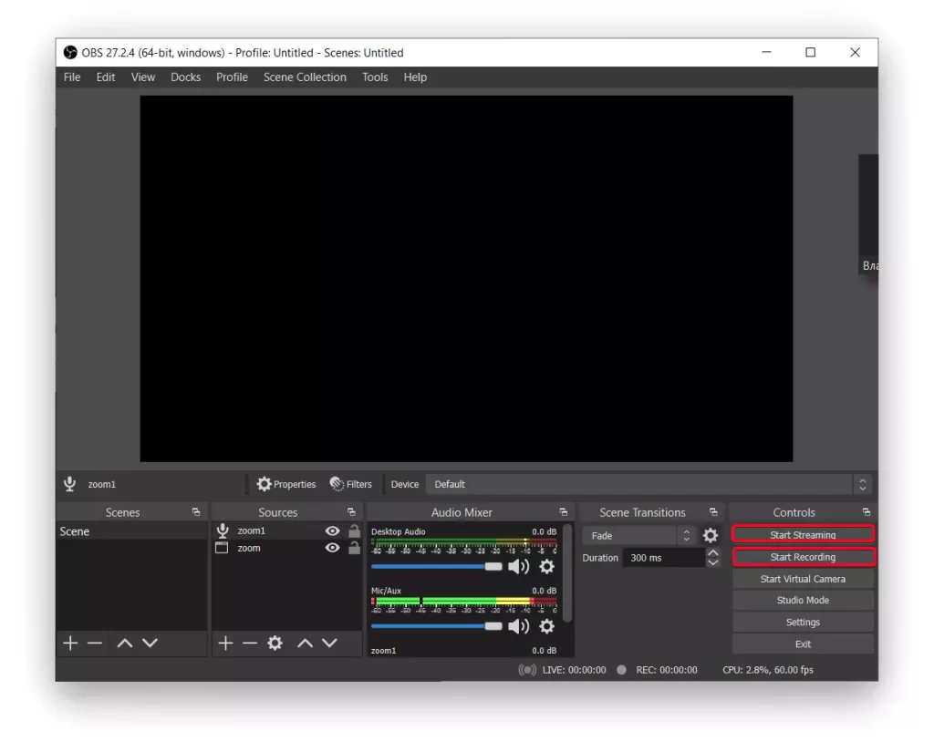Click the Start Recording button

pyautogui.click(x=803, y=557)
